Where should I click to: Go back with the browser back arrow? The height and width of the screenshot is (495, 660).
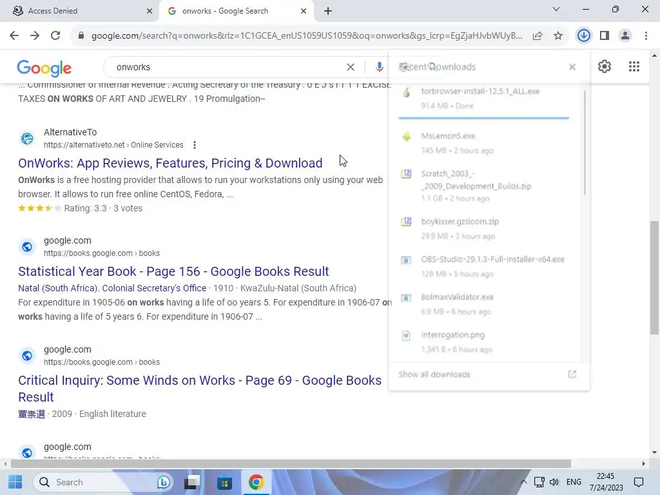click(x=14, y=36)
